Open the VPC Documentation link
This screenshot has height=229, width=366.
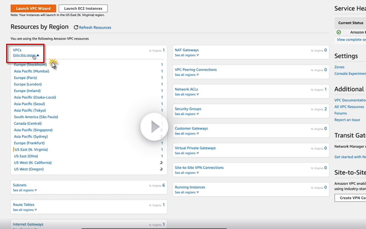tap(350, 100)
